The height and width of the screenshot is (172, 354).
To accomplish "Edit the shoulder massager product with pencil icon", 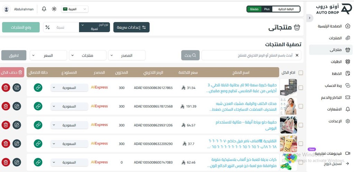I will (x=17, y=106).
